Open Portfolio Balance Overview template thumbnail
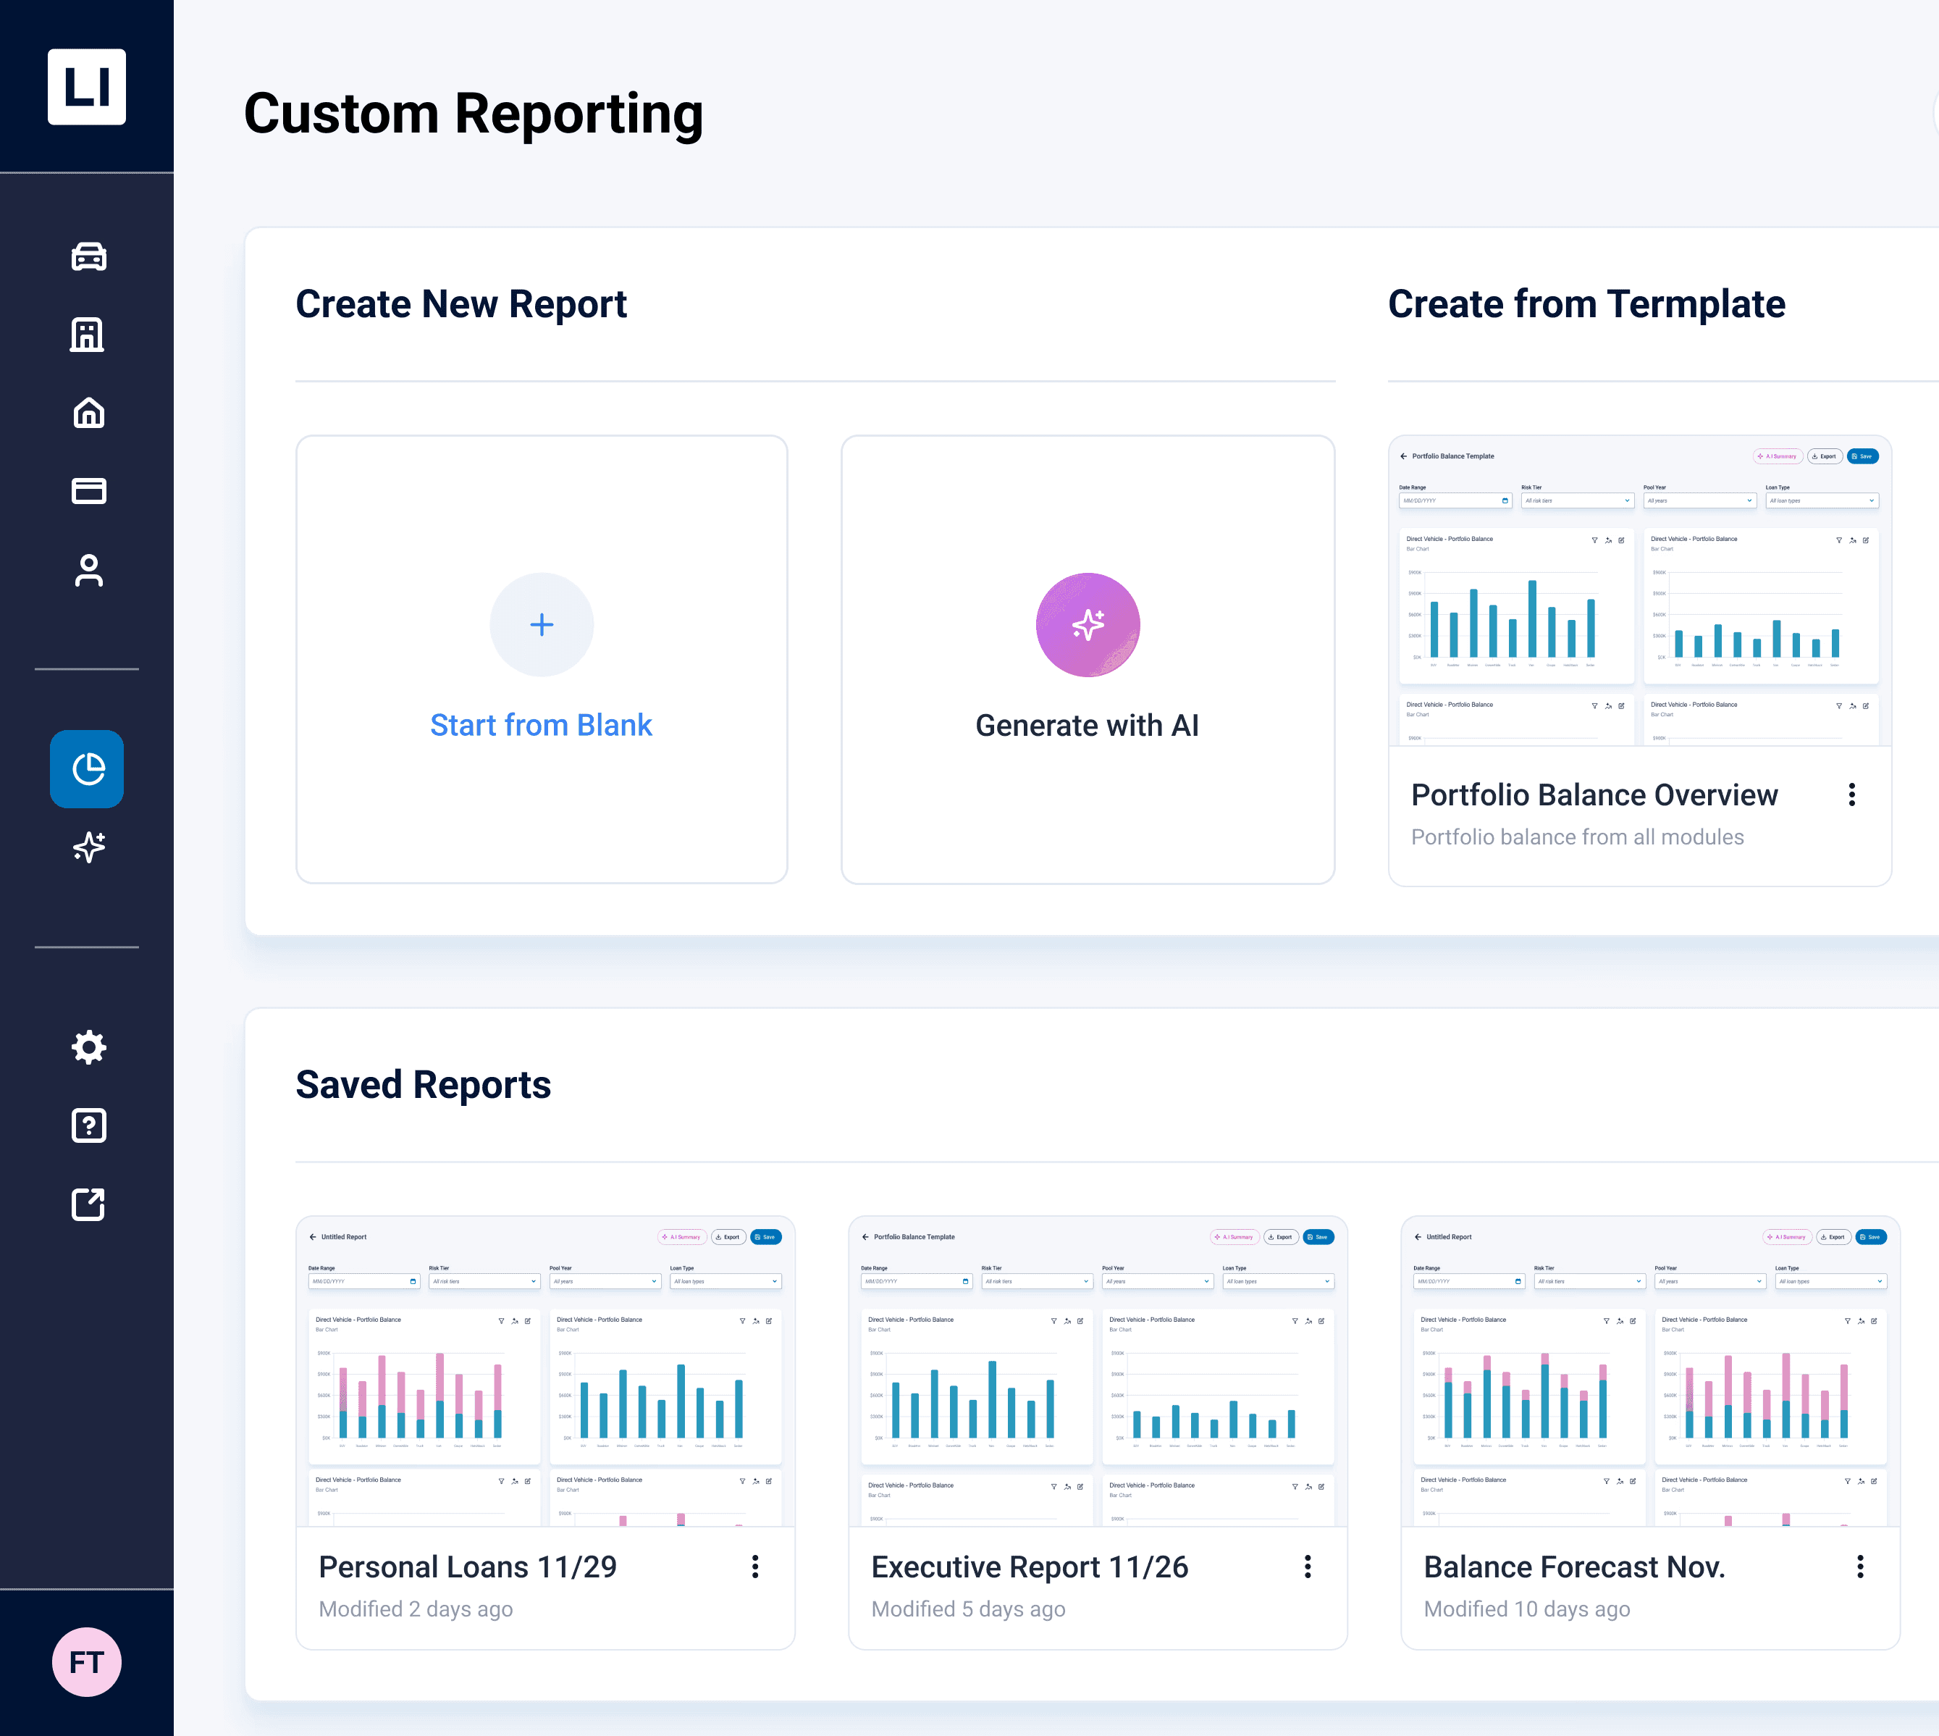 point(1639,592)
